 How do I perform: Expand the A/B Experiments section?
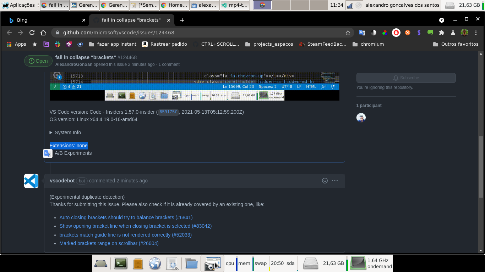point(73,153)
